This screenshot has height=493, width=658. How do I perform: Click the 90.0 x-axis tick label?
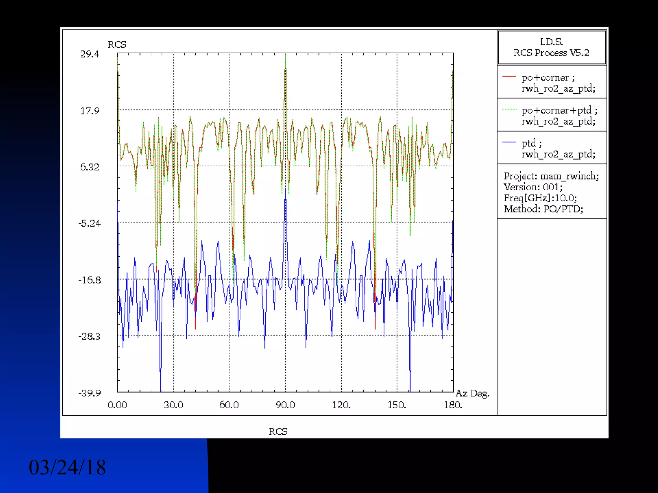(285, 405)
